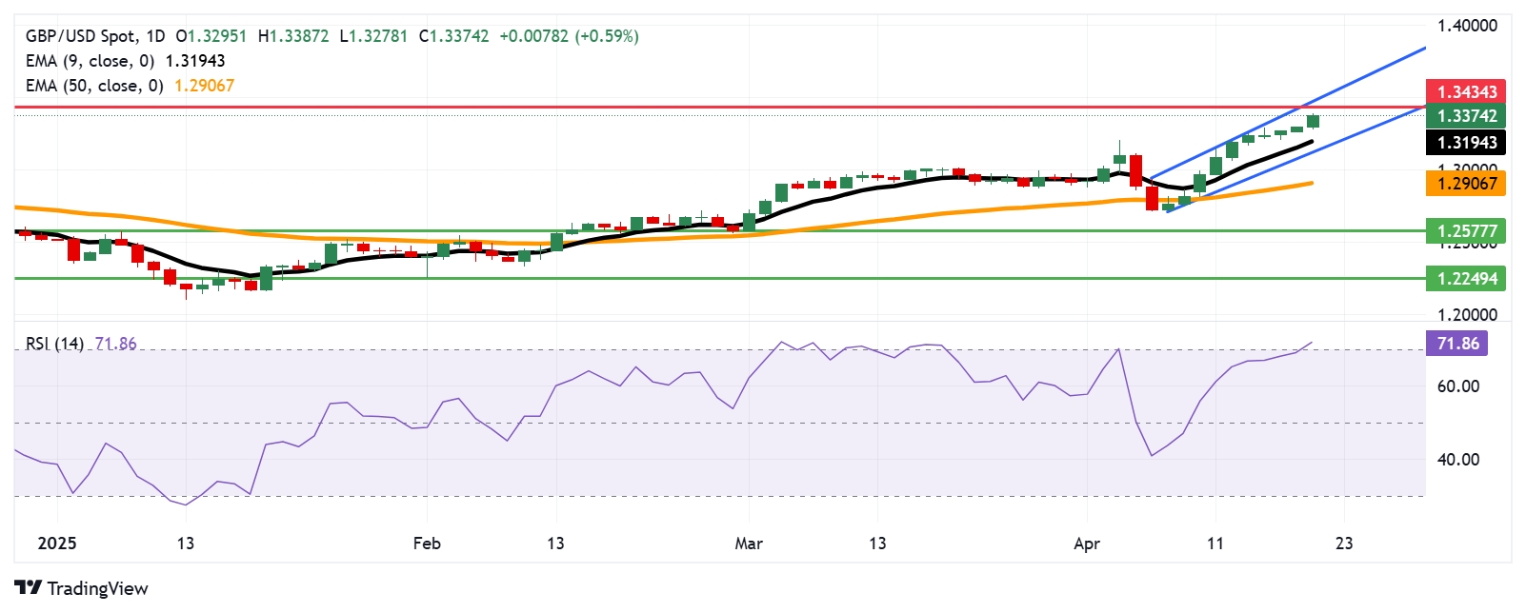This screenshot has height=613, width=1526.
Task: Click the 2025 label on time axis
Action: point(56,544)
